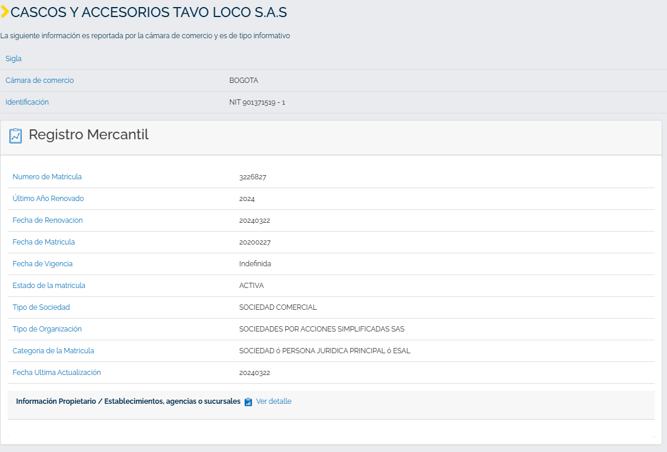Click the ACTIVA status value
Screen dimensions: 667x452
pos(251,286)
